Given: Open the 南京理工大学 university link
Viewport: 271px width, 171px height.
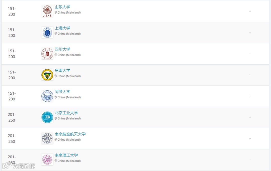Looking at the screenshot, I should point(66,155).
